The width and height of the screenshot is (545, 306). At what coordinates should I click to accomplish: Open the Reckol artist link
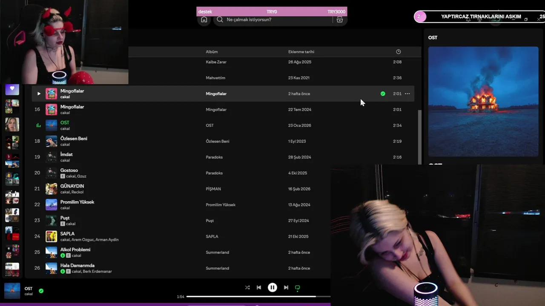tap(77, 192)
